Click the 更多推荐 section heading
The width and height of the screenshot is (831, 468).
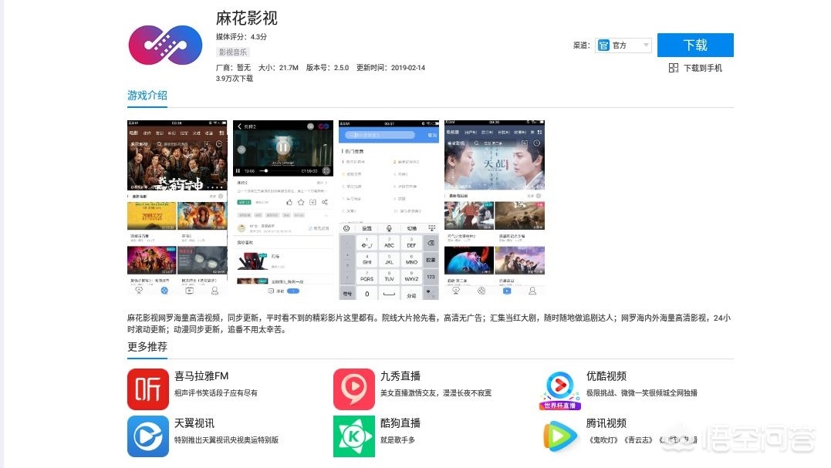pos(147,347)
